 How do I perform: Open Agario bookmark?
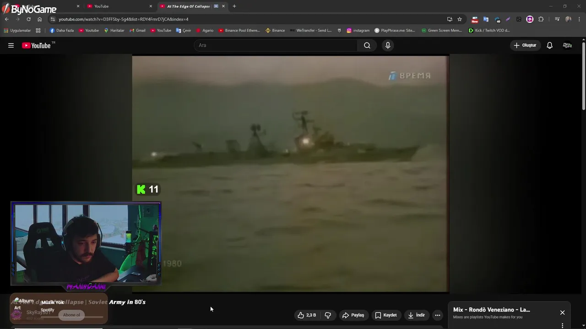[x=205, y=31]
